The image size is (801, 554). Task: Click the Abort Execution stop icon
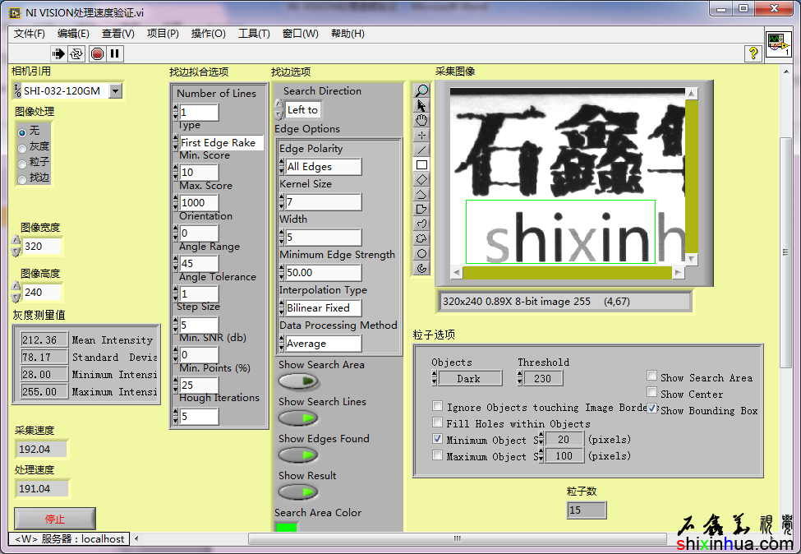click(x=97, y=53)
